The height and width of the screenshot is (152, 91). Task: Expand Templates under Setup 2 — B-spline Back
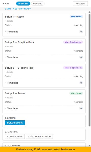pos(12,57)
